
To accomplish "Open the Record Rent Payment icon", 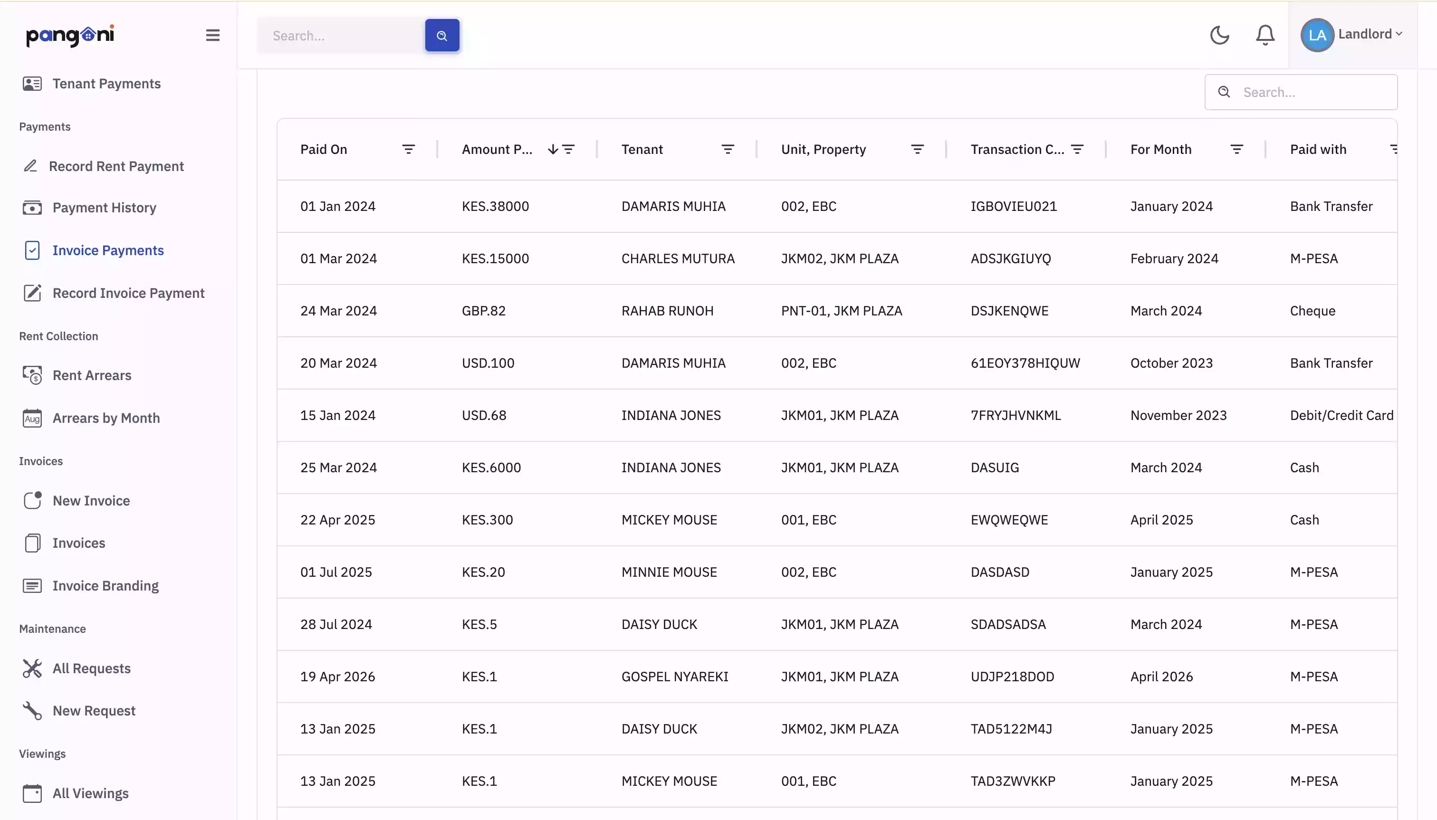I will pos(32,166).
